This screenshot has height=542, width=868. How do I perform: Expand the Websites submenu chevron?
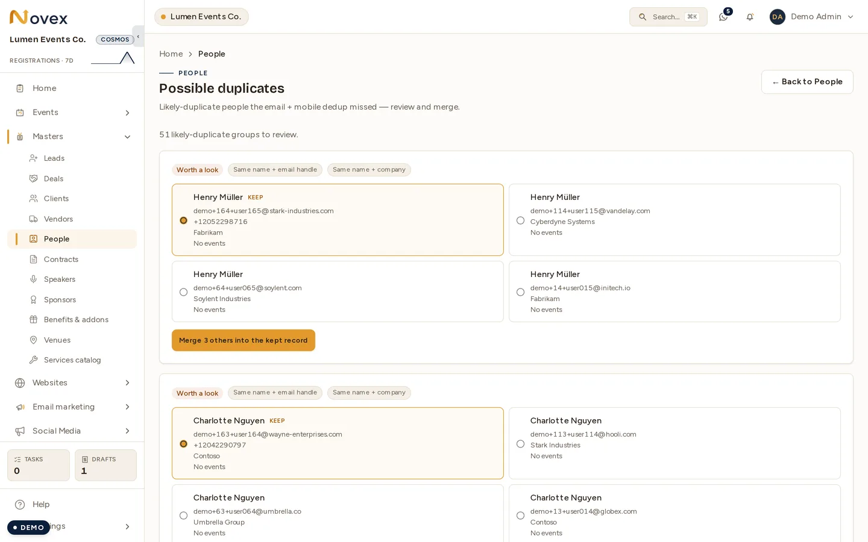(x=127, y=383)
